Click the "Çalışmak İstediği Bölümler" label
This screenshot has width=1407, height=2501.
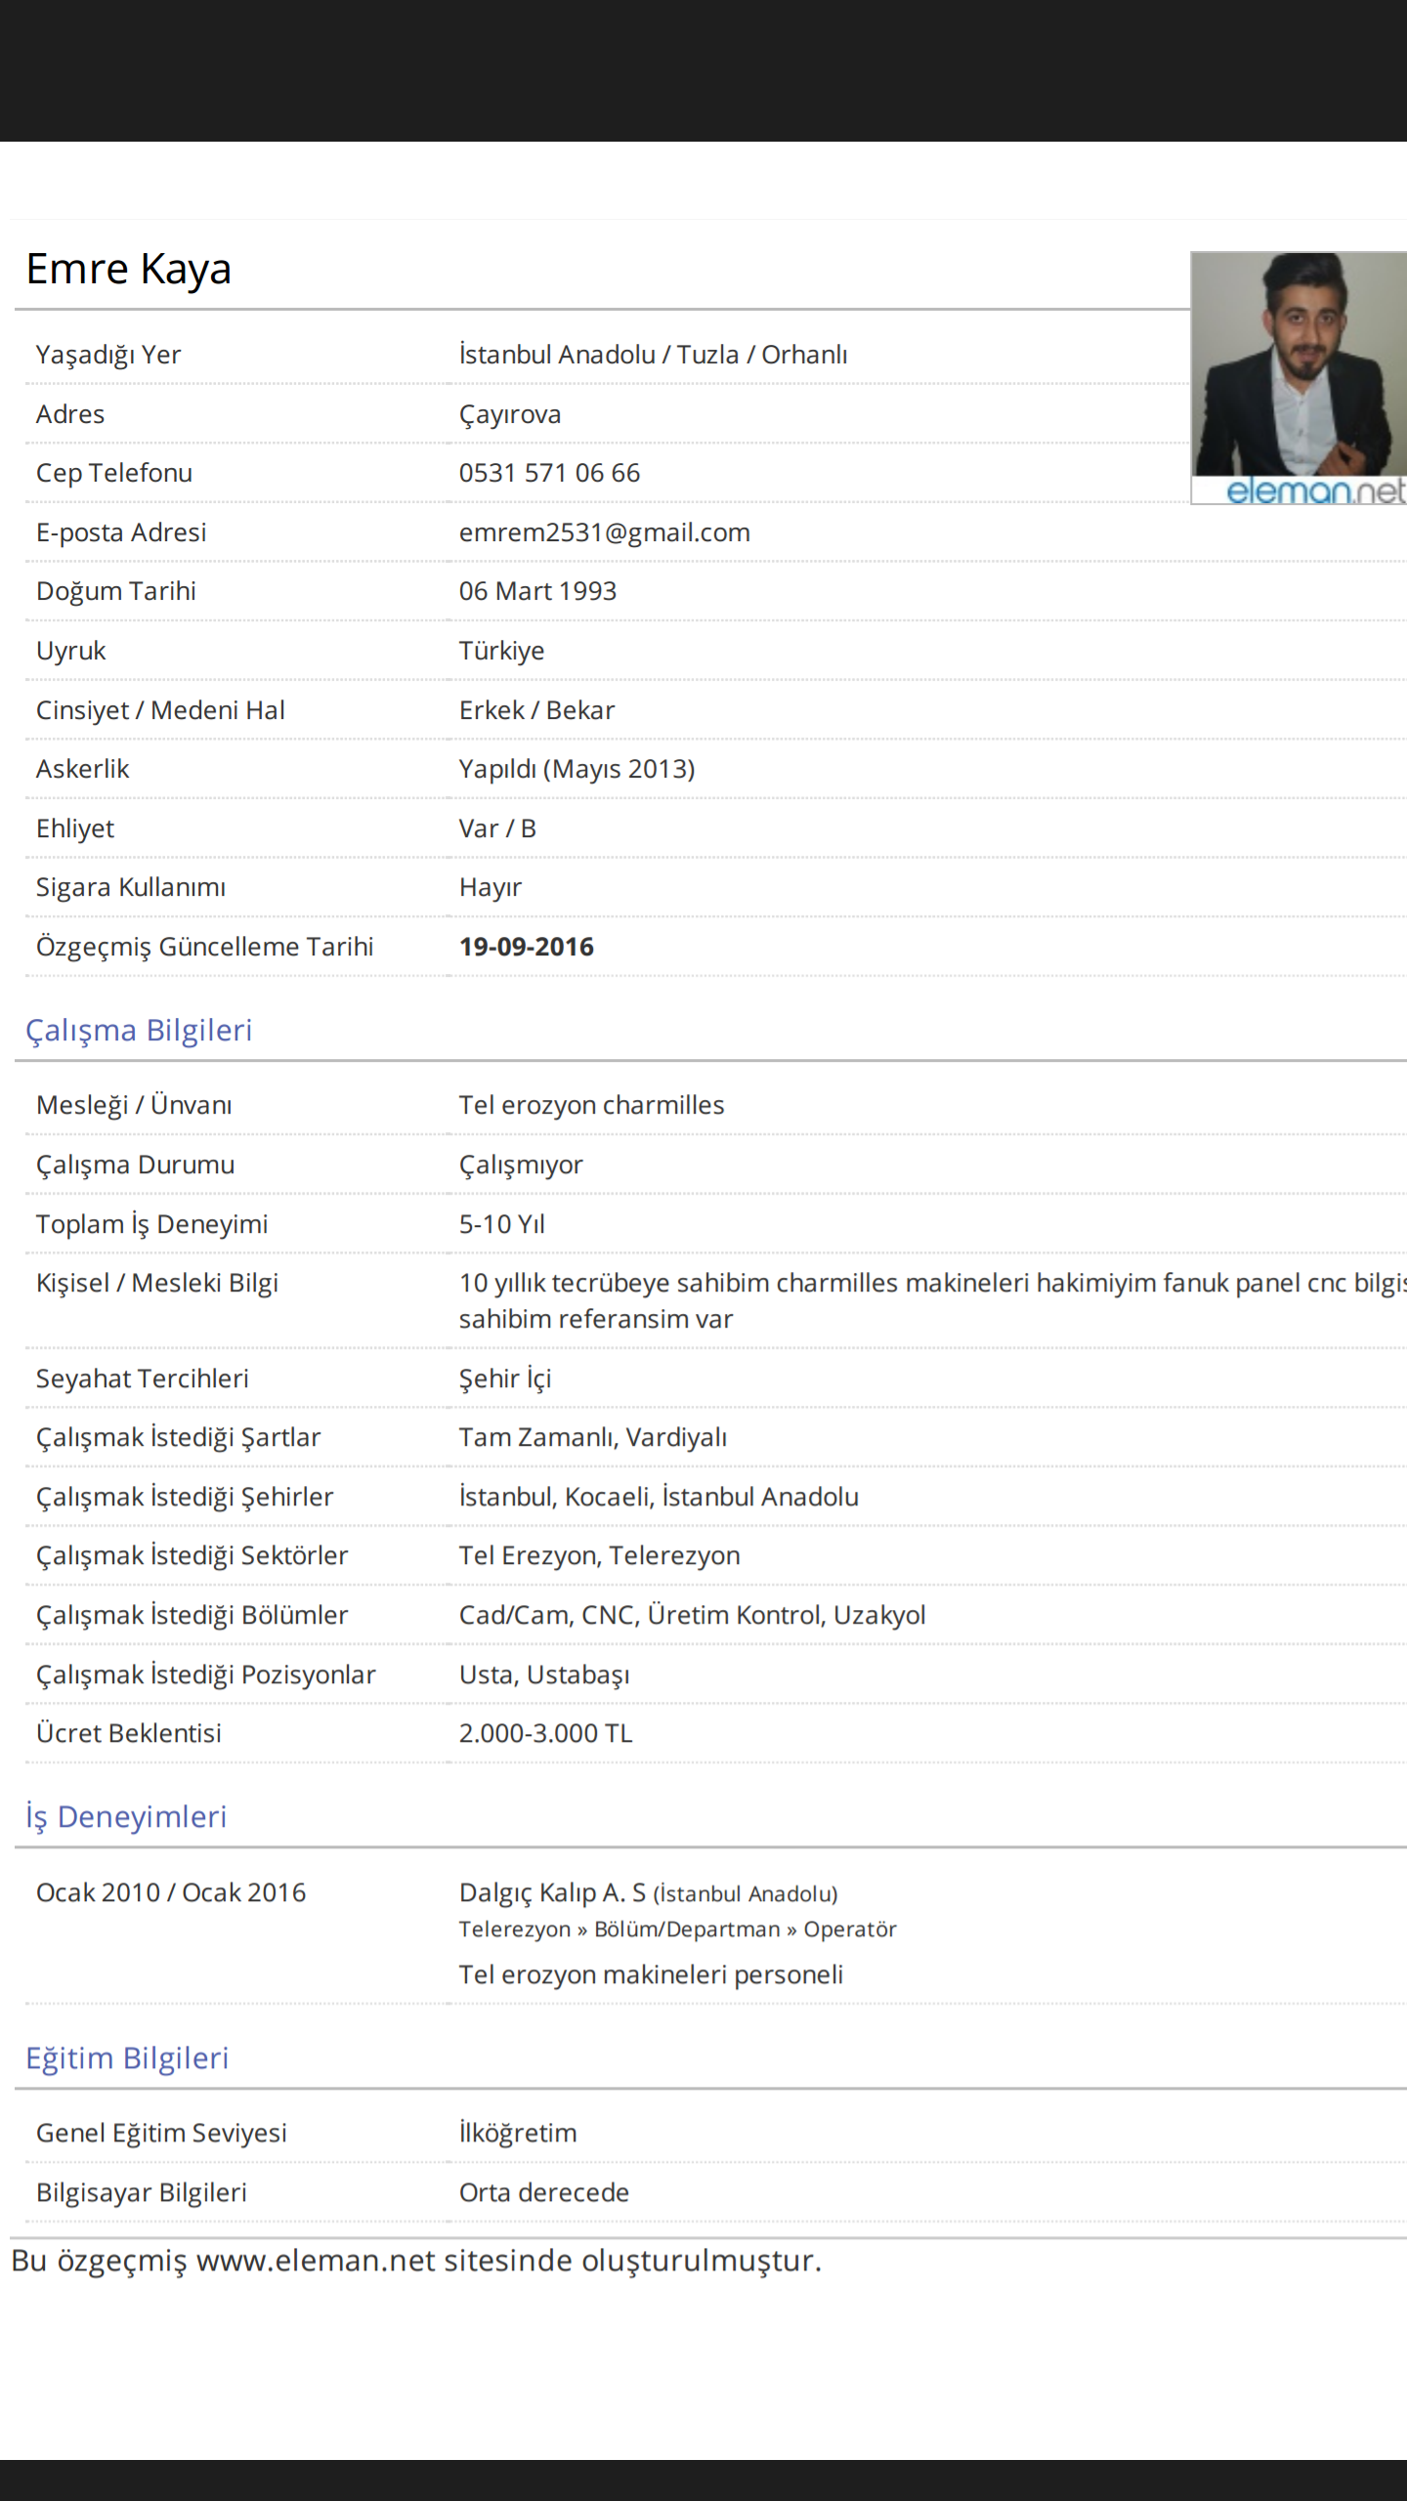coord(192,1615)
